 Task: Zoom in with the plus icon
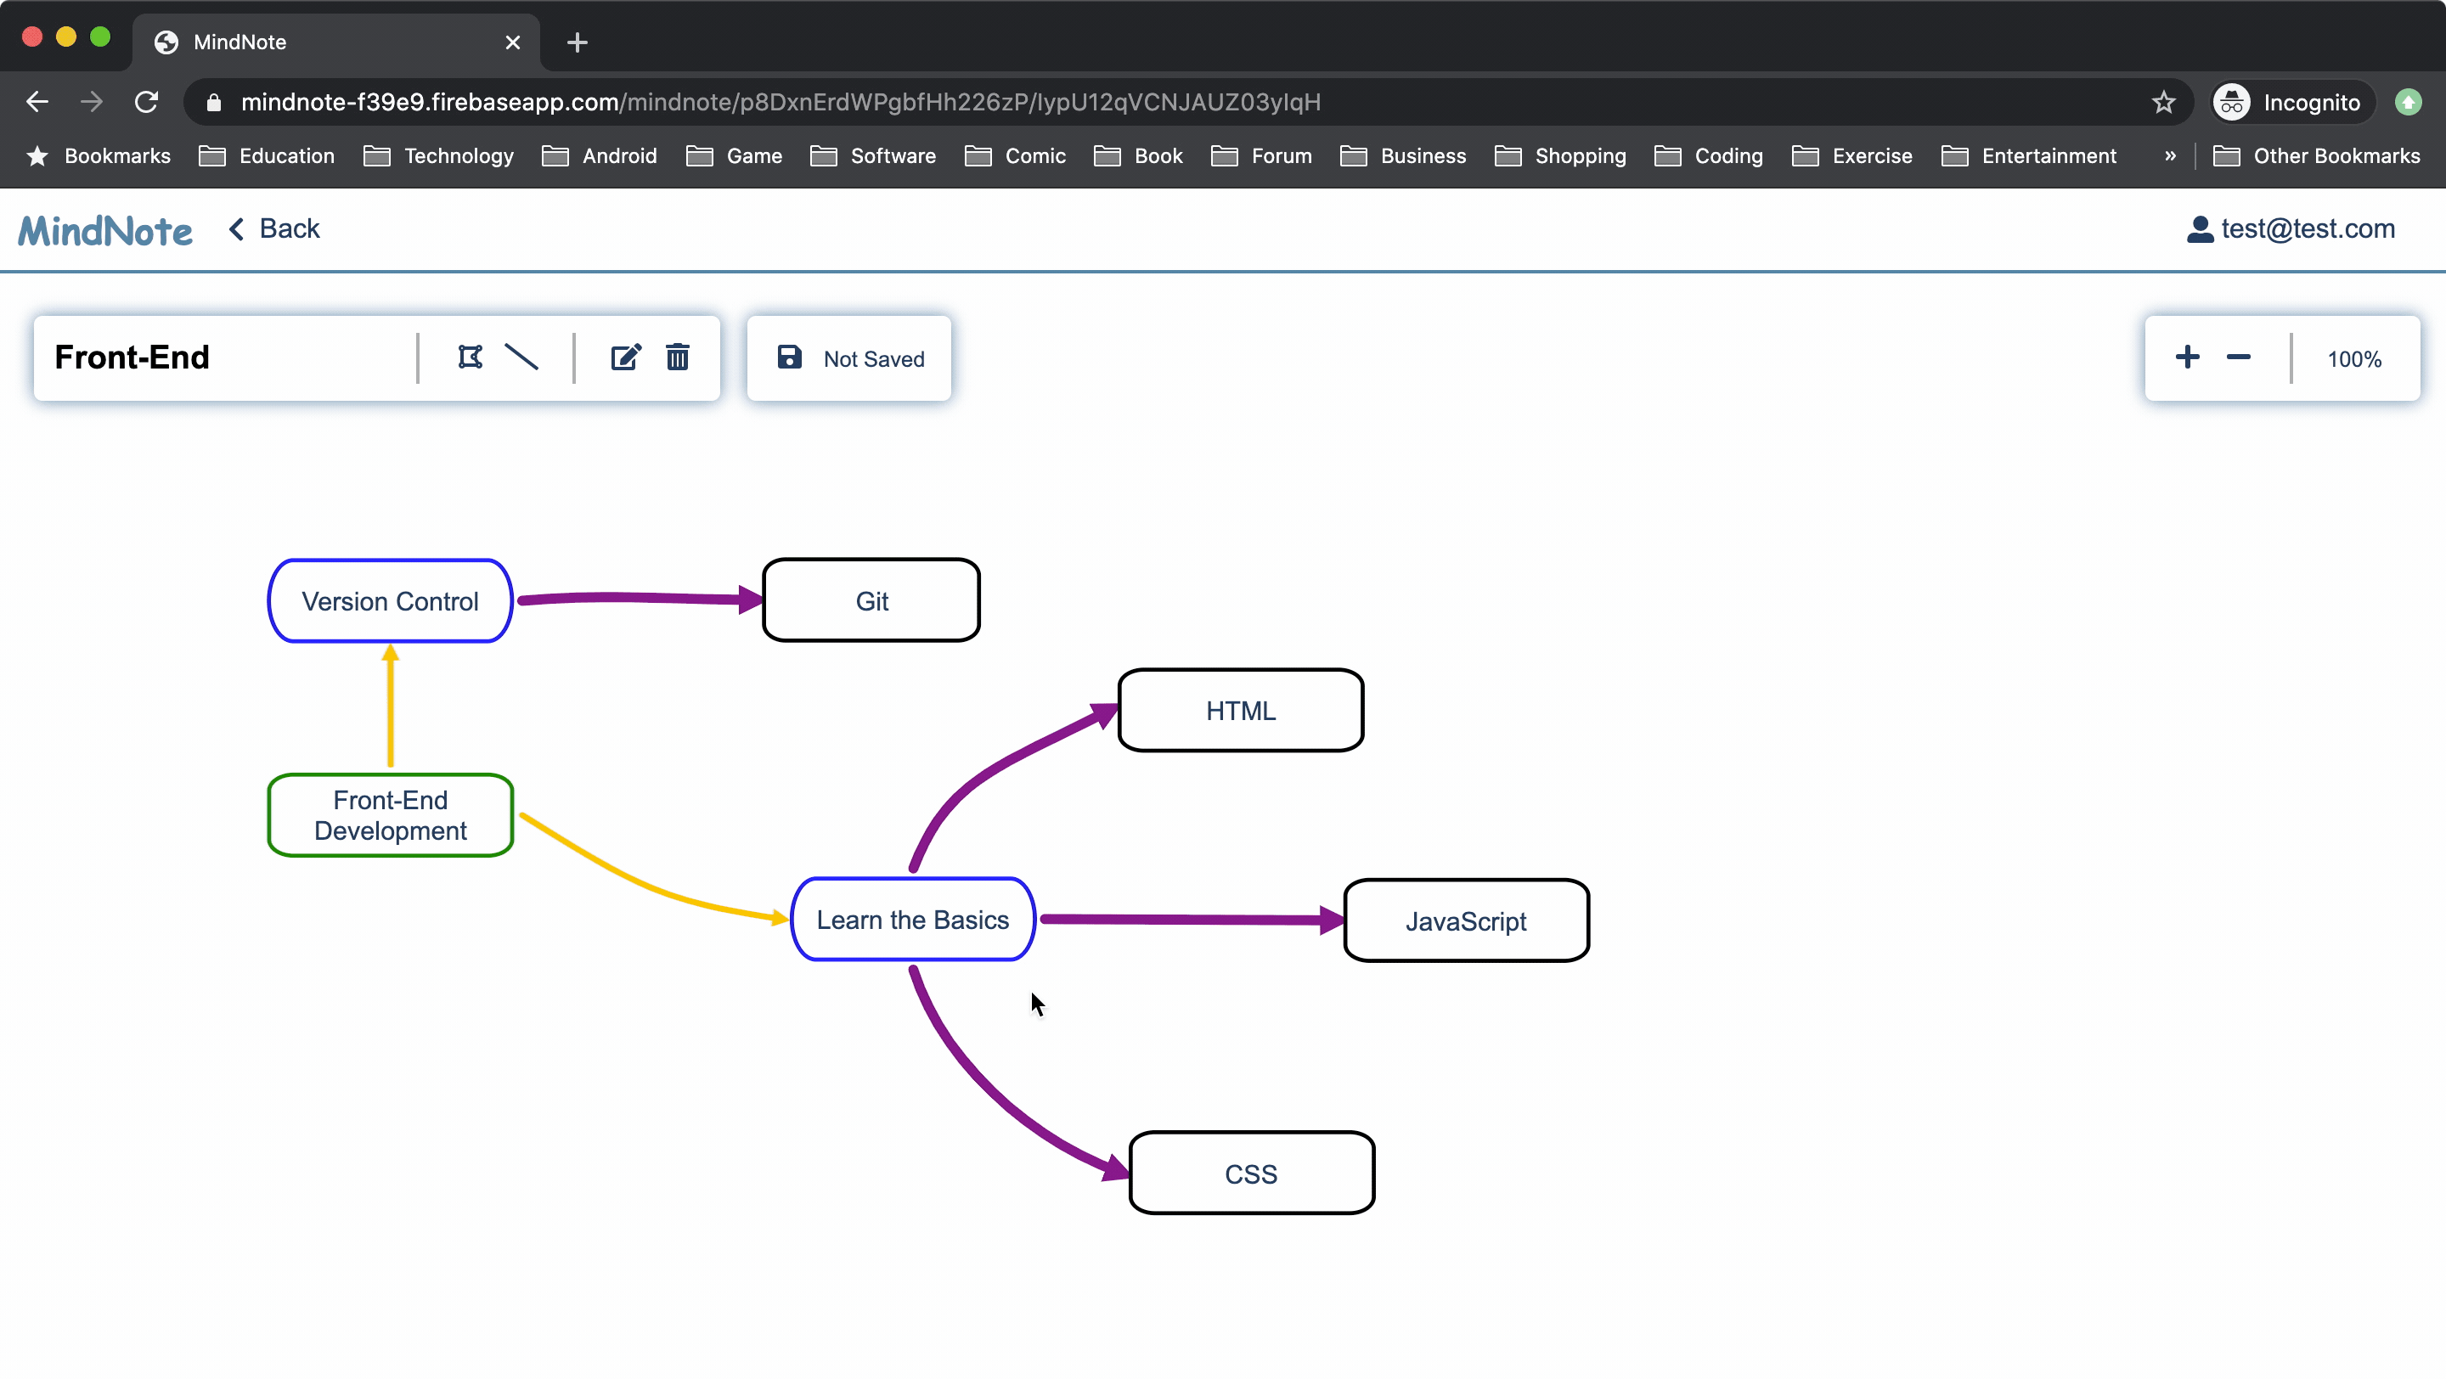[2188, 357]
